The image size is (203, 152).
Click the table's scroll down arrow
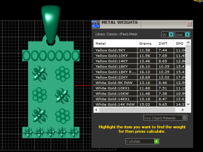(188, 104)
